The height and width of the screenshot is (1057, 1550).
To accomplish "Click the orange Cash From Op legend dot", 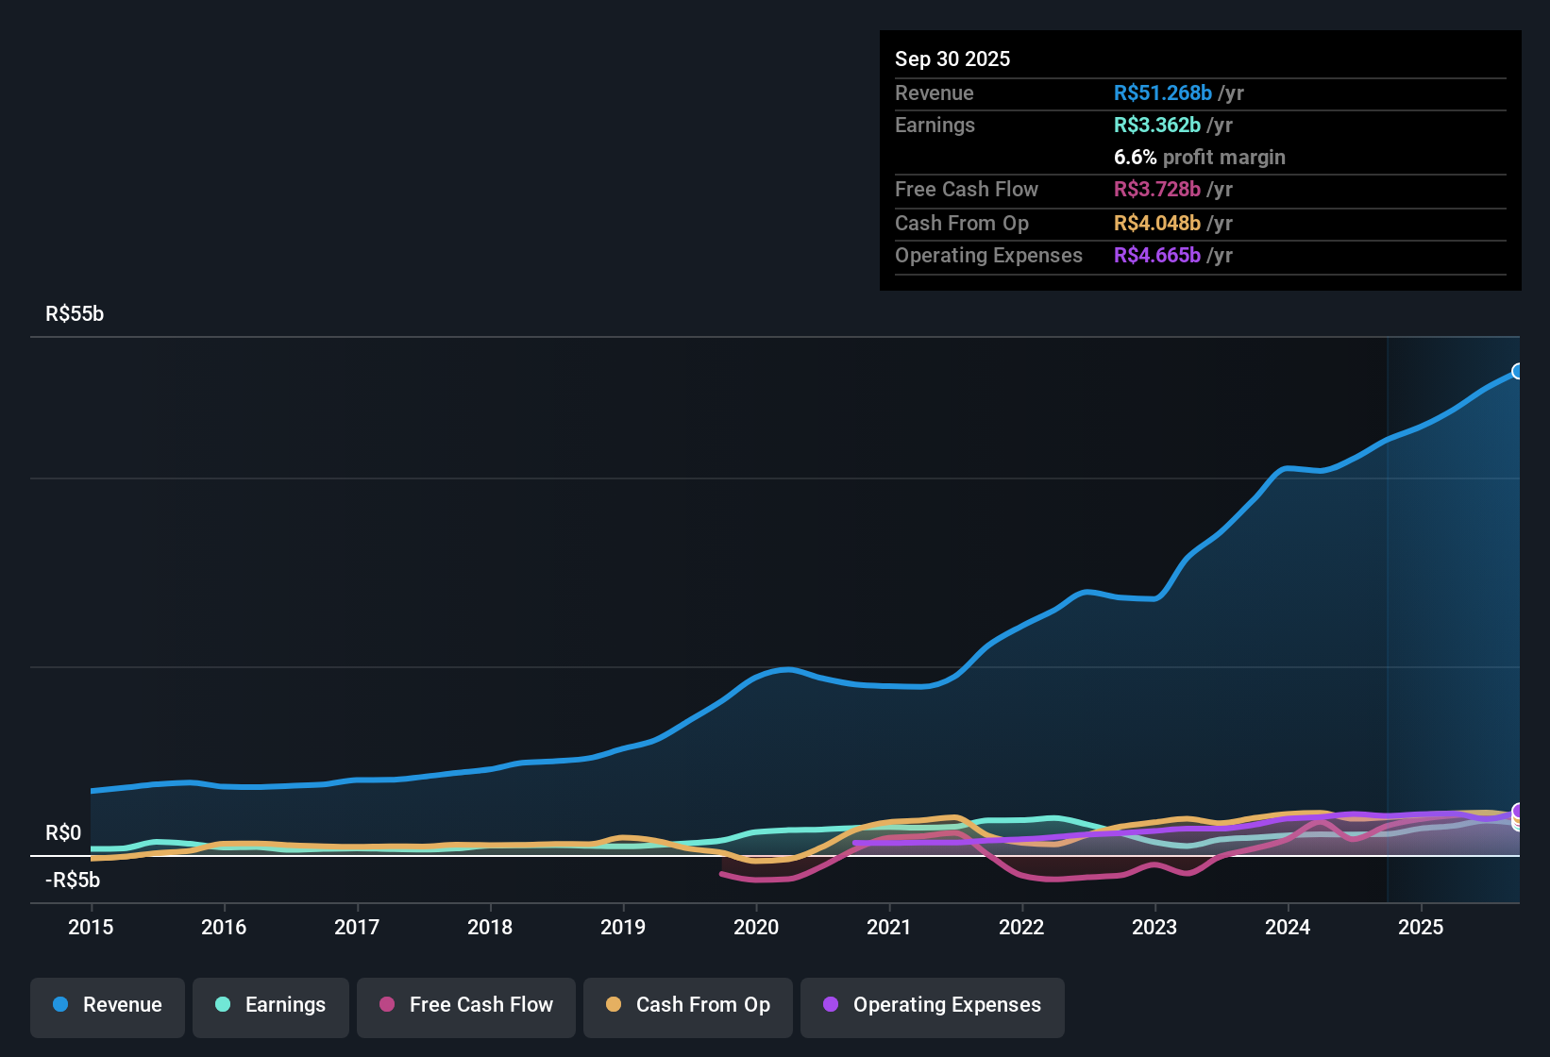I will click(613, 1005).
